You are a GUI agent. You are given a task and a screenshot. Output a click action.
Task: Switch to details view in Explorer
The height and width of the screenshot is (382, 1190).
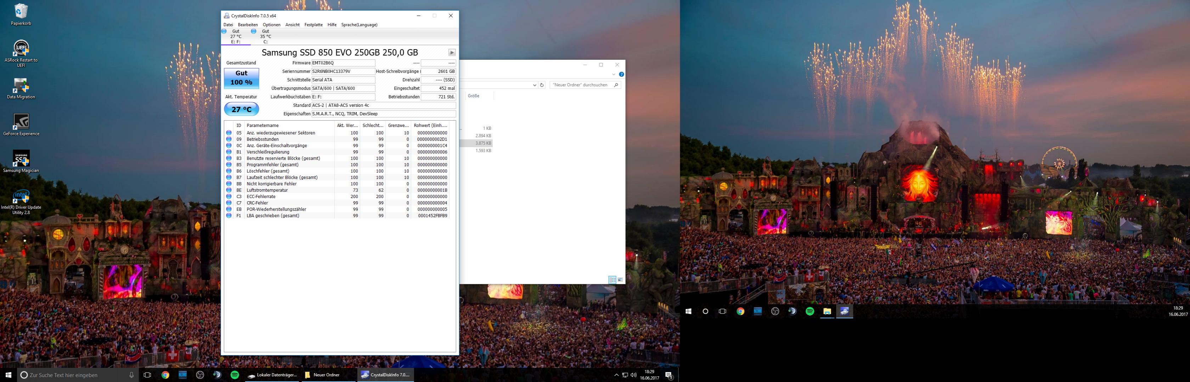coord(612,279)
